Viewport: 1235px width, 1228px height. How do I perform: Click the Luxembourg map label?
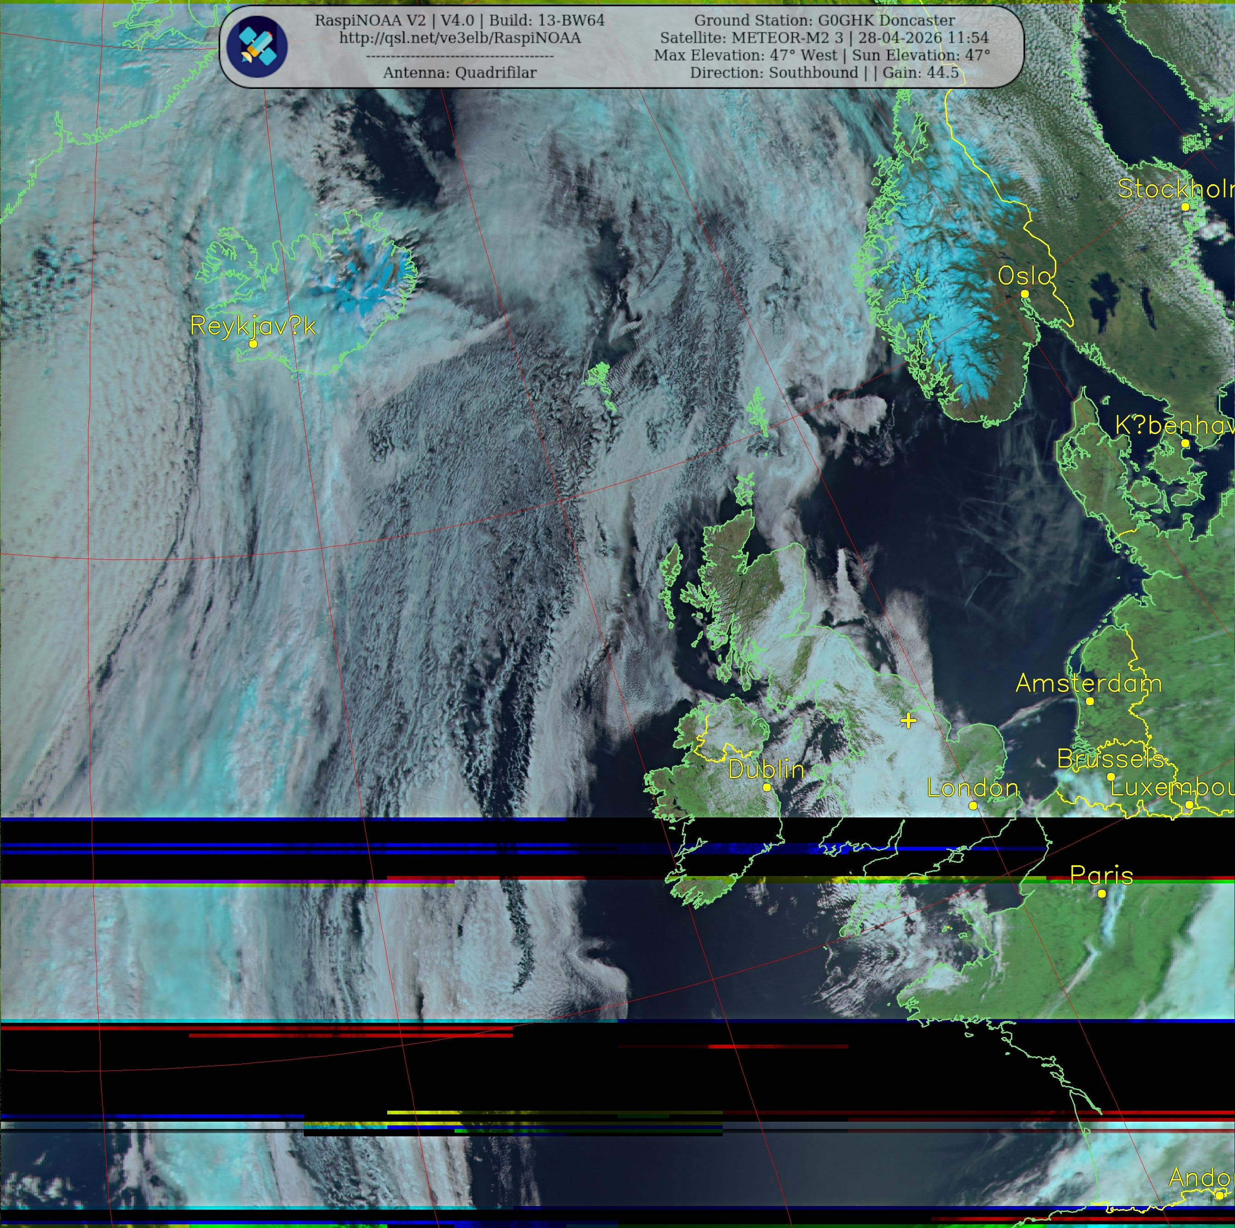pyautogui.click(x=1172, y=788)
